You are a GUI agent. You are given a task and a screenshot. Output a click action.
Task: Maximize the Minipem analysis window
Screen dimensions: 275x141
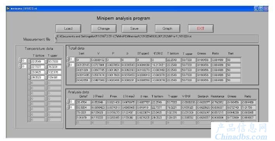click(261, 8)
